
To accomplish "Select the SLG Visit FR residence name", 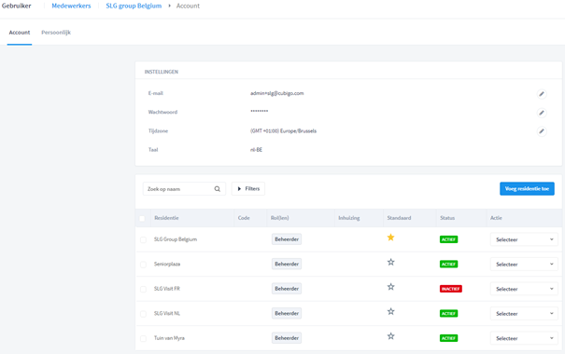I will point(167,289).
